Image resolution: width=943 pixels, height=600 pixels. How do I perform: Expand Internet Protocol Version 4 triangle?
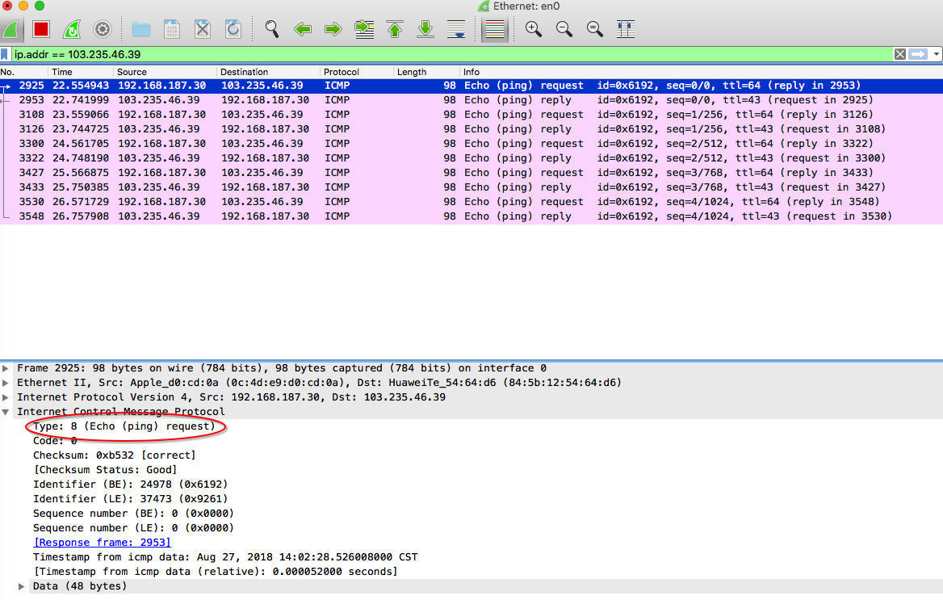click(6, 397)
